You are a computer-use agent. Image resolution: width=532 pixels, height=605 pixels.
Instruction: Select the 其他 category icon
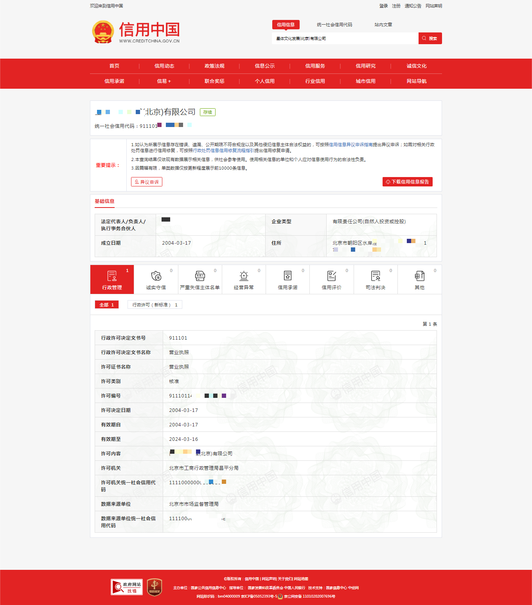tap(419, 276)
